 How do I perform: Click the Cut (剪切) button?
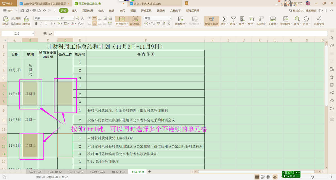(16, 18)
